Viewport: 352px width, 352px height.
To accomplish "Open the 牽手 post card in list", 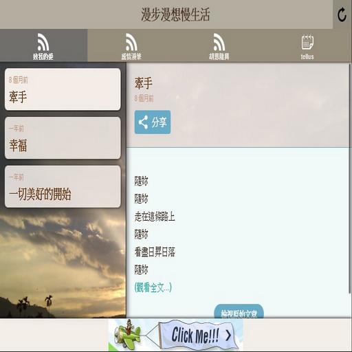I will 63,89.
